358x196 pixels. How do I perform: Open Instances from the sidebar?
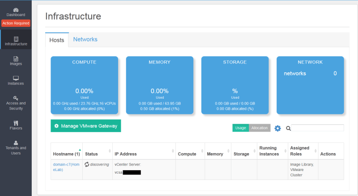pos(16,79)
